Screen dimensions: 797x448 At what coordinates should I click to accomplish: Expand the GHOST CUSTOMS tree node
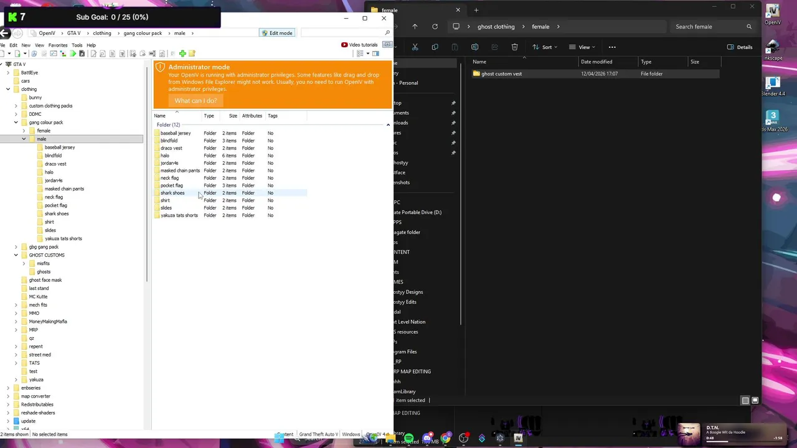(16, 255)
